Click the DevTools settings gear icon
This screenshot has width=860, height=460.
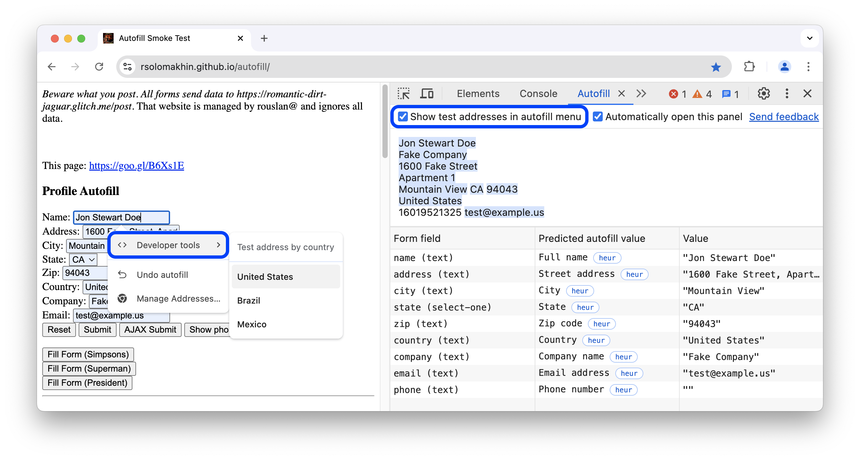point(763,93)
